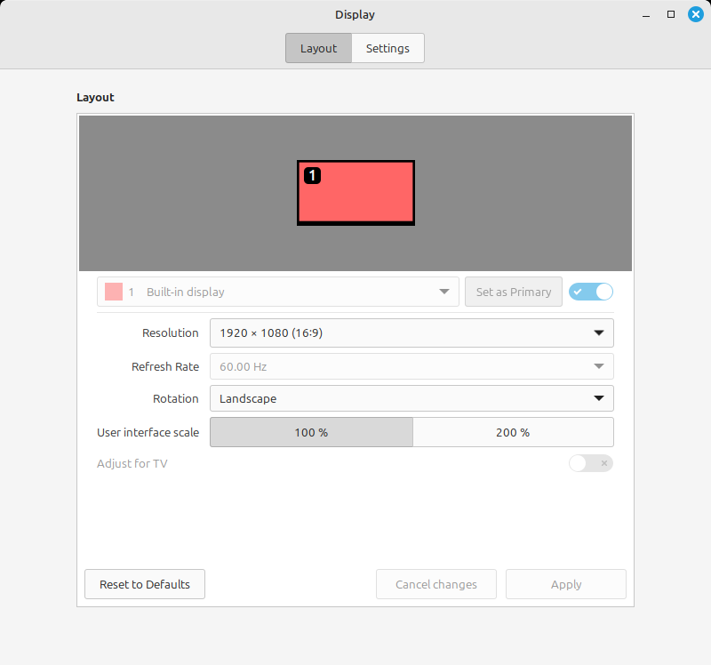
Task: Click the Layout section heading
Action: (x=95, y=98)
